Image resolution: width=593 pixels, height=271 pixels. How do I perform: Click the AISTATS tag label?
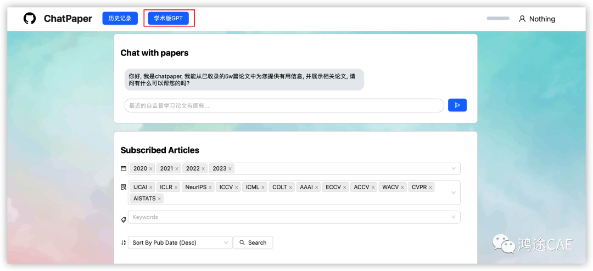pos(144,199)
